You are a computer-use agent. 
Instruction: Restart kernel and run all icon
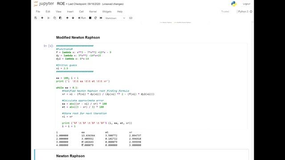pyautogui.click(x=101, y=18)
